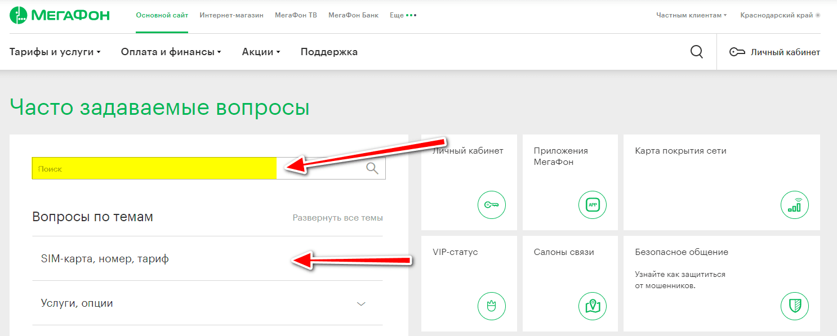Click the crown icon in VIP-статус tile

491,306
